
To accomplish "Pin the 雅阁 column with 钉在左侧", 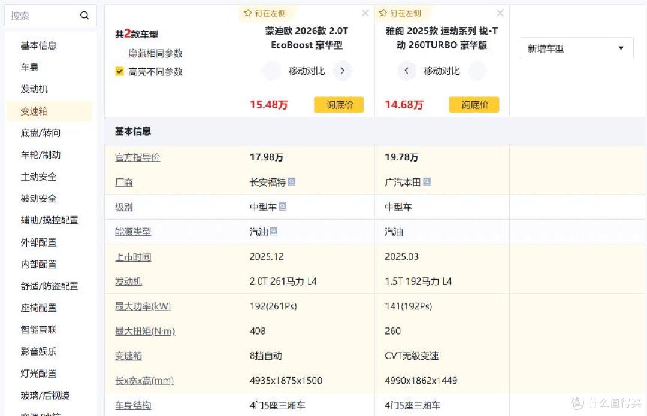I will [x=400, y=13].
